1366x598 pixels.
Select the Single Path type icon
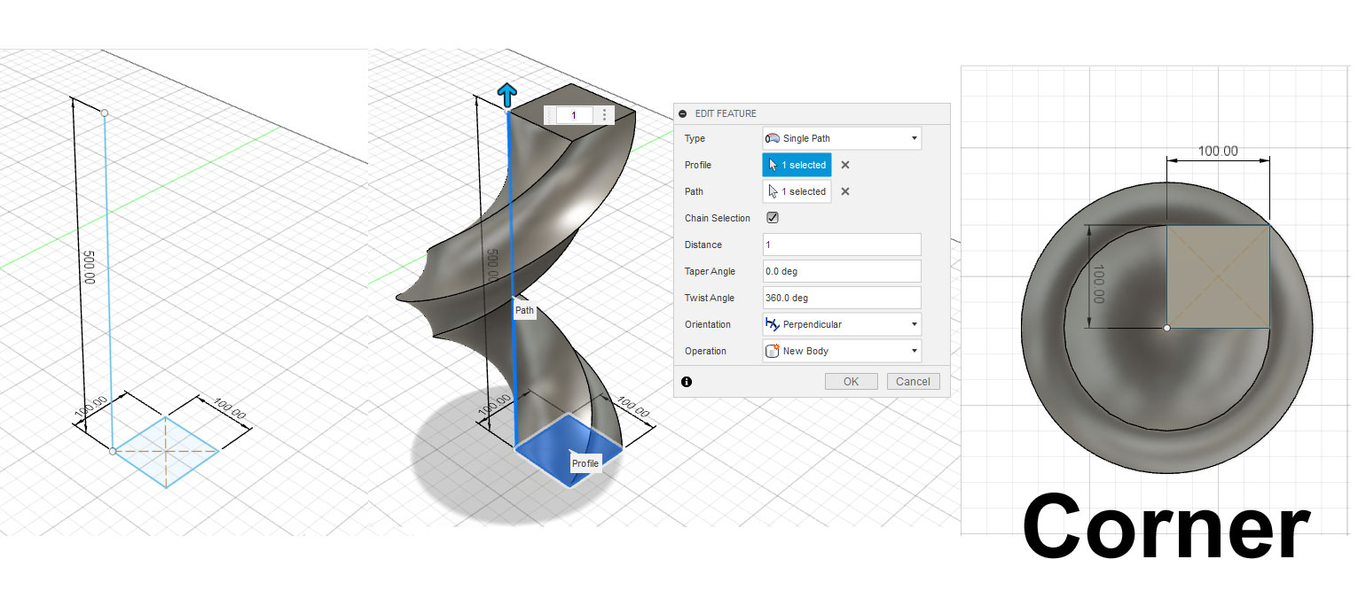[x=774, y=138]
